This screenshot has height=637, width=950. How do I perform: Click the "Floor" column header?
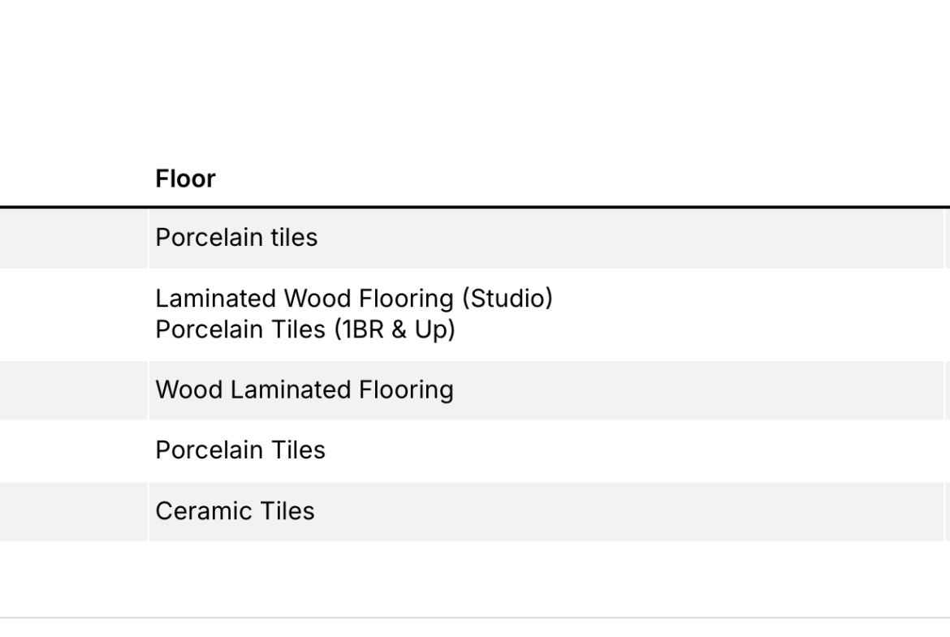click(x=185, y=179)
